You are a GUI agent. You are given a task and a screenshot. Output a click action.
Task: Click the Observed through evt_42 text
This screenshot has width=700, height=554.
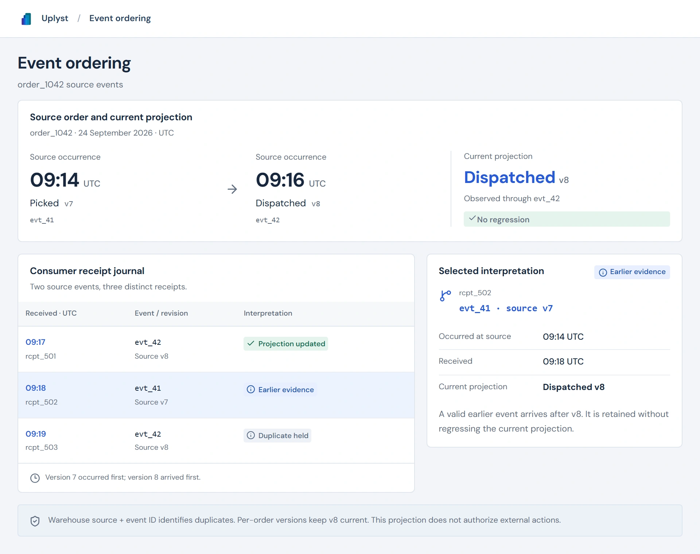[512, 199]
